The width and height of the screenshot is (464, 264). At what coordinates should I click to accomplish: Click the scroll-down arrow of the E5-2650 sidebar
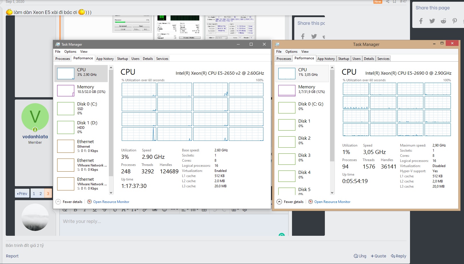coord(111,192)
